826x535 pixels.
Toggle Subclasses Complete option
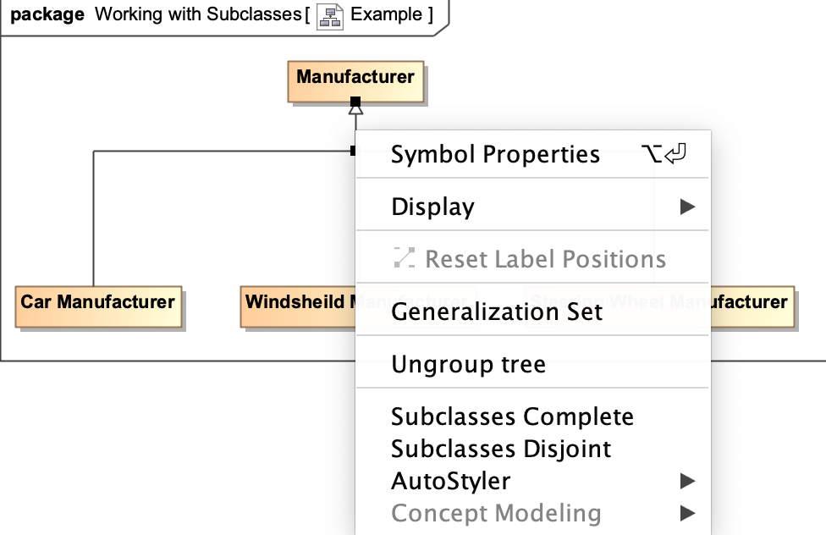[x=512, y=416]
